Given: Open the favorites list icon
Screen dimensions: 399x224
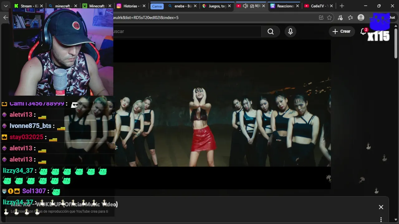Looking at the screenshot, I should point(350,18).
